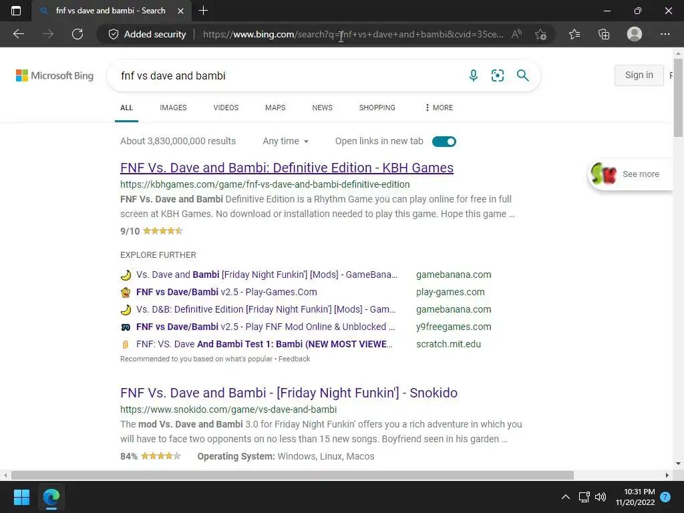Open volume speaker tray icon
Image resolution: width=684 pixels, height=513 pixels.
coord(601,497)
